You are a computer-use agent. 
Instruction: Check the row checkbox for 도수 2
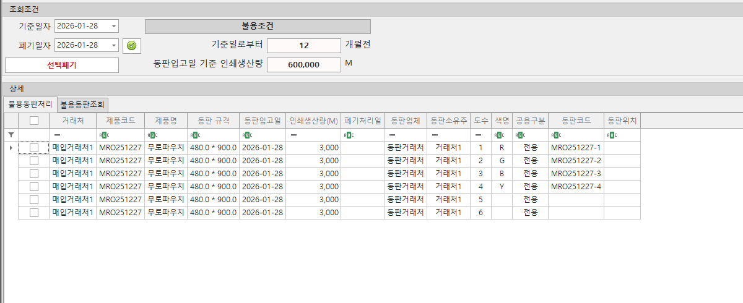[34, 161]
